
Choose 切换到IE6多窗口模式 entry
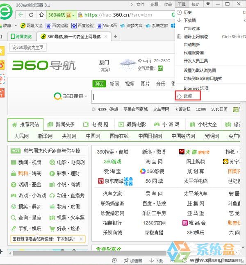(x=211, y=78)
